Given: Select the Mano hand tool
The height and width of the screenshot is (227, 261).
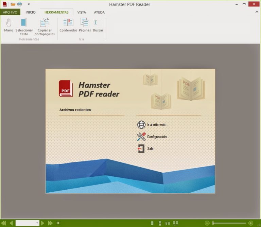Looking at the screenshot, I should 8,25.
